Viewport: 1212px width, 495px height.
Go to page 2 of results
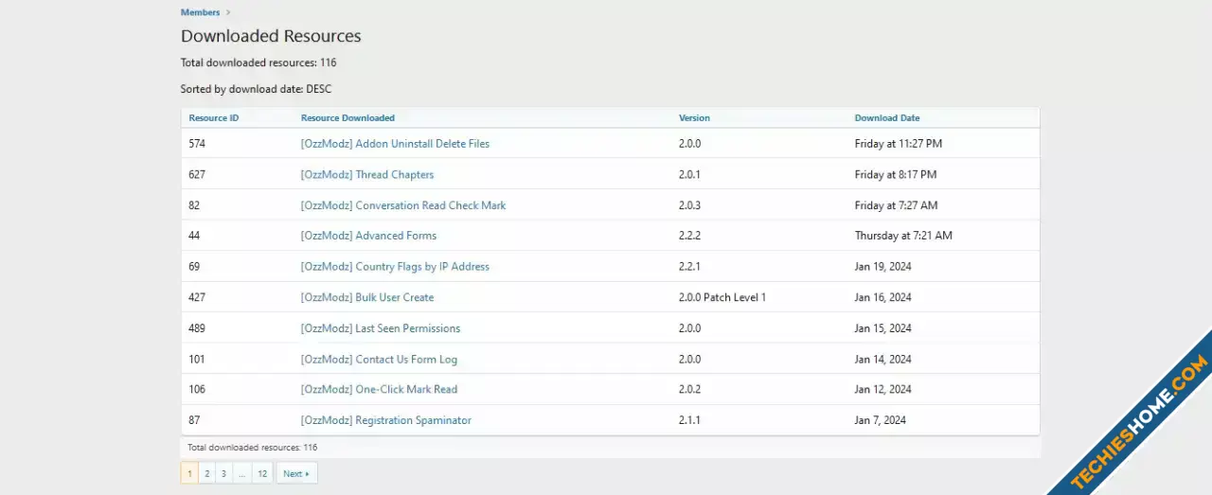click(x=206, y=473)
